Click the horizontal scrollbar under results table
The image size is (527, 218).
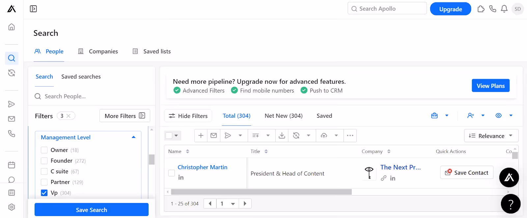(x=261, y=192)
